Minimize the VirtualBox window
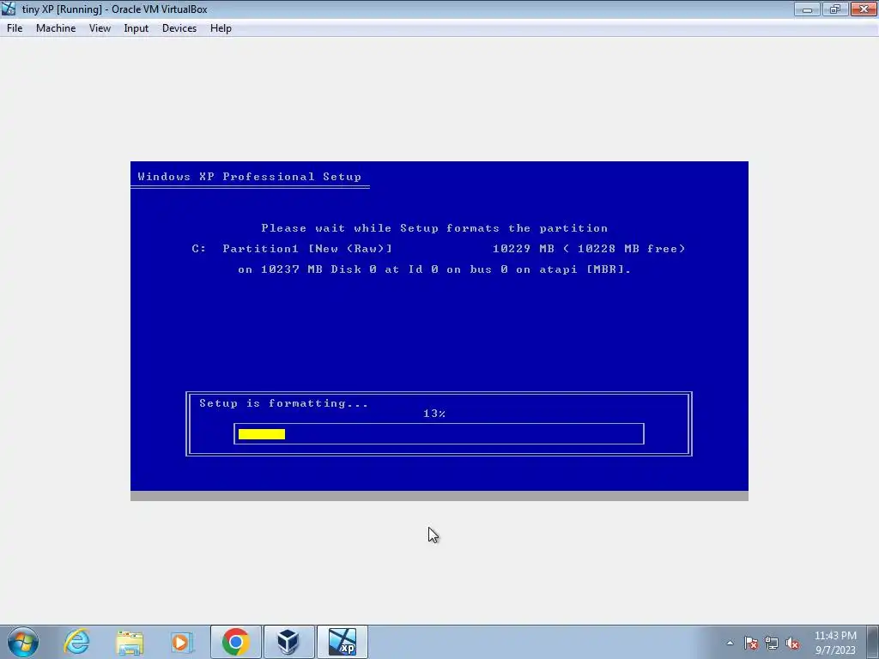 pos(807,9)
